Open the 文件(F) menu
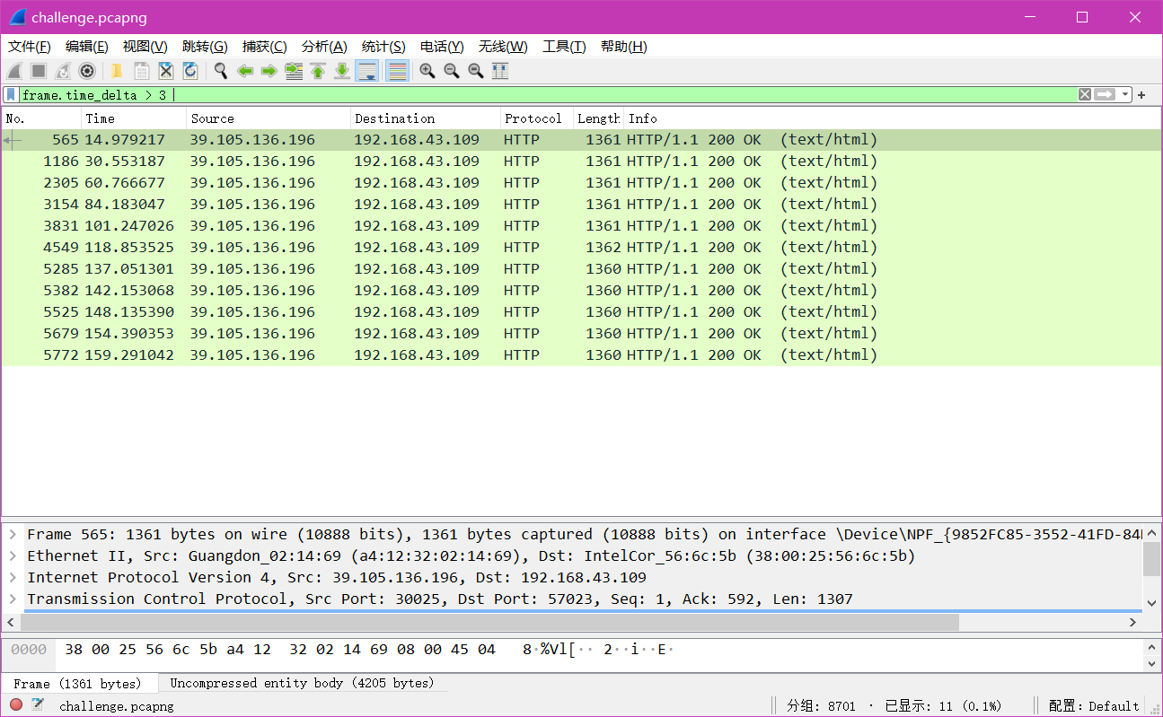Screen dimensions: 1163x717 pyautogui.click(x=30, y=47)
